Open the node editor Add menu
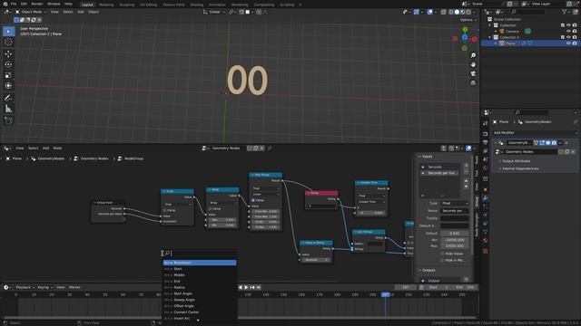The width and height of the screenshot is (581, 326). (x=45, y=149)
